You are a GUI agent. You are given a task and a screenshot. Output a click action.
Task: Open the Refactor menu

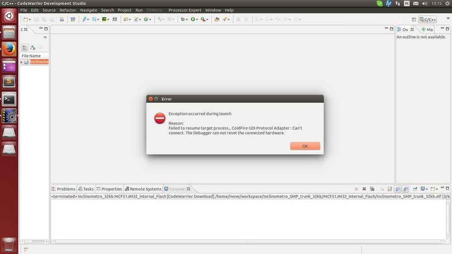68,10
